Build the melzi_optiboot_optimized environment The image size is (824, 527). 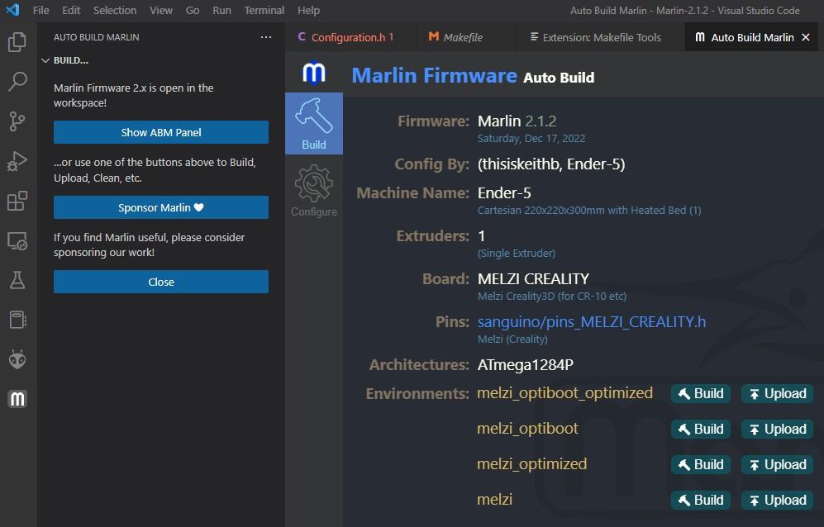701,393
